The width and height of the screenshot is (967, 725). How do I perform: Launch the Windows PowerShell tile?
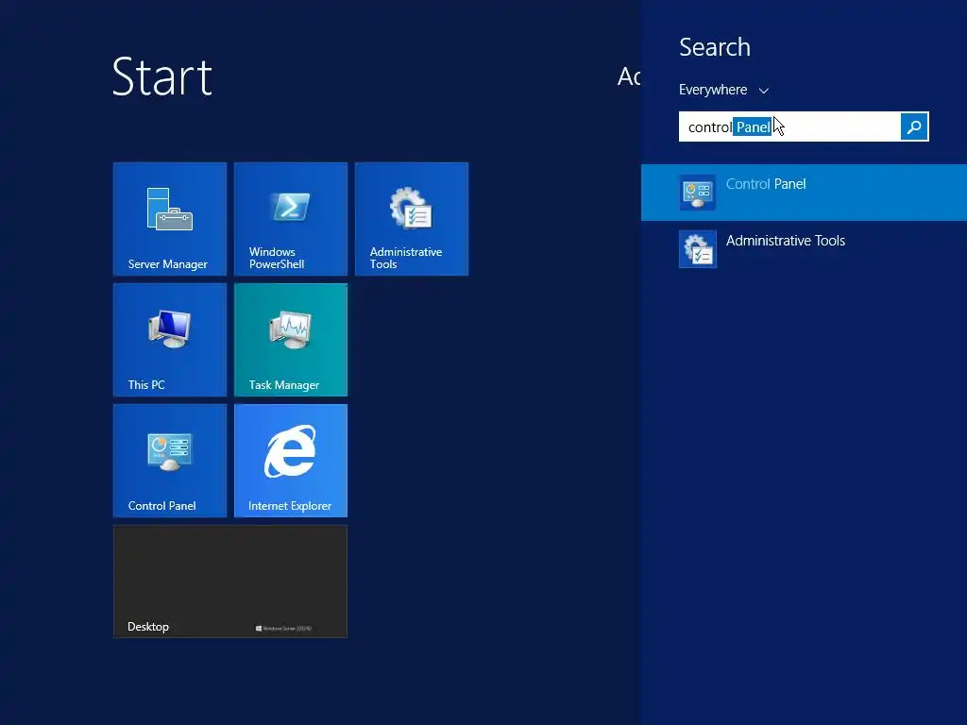pos(291,219)
